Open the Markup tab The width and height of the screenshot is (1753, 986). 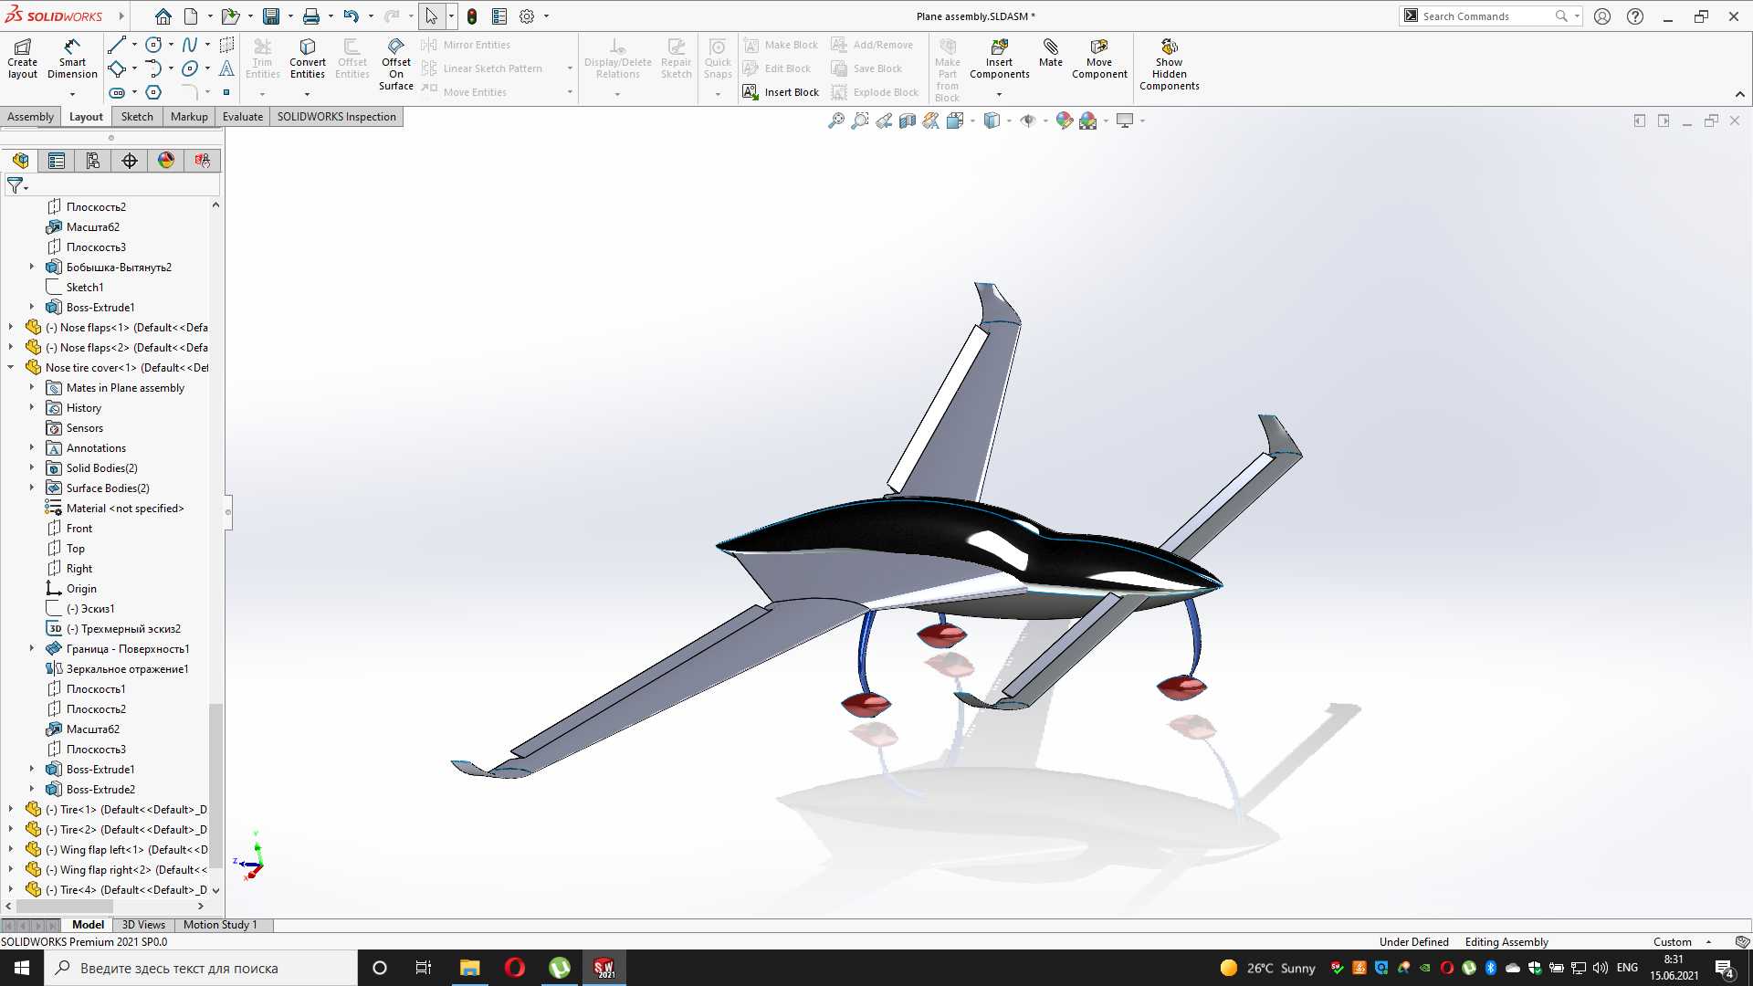click(x=189, y=117)
